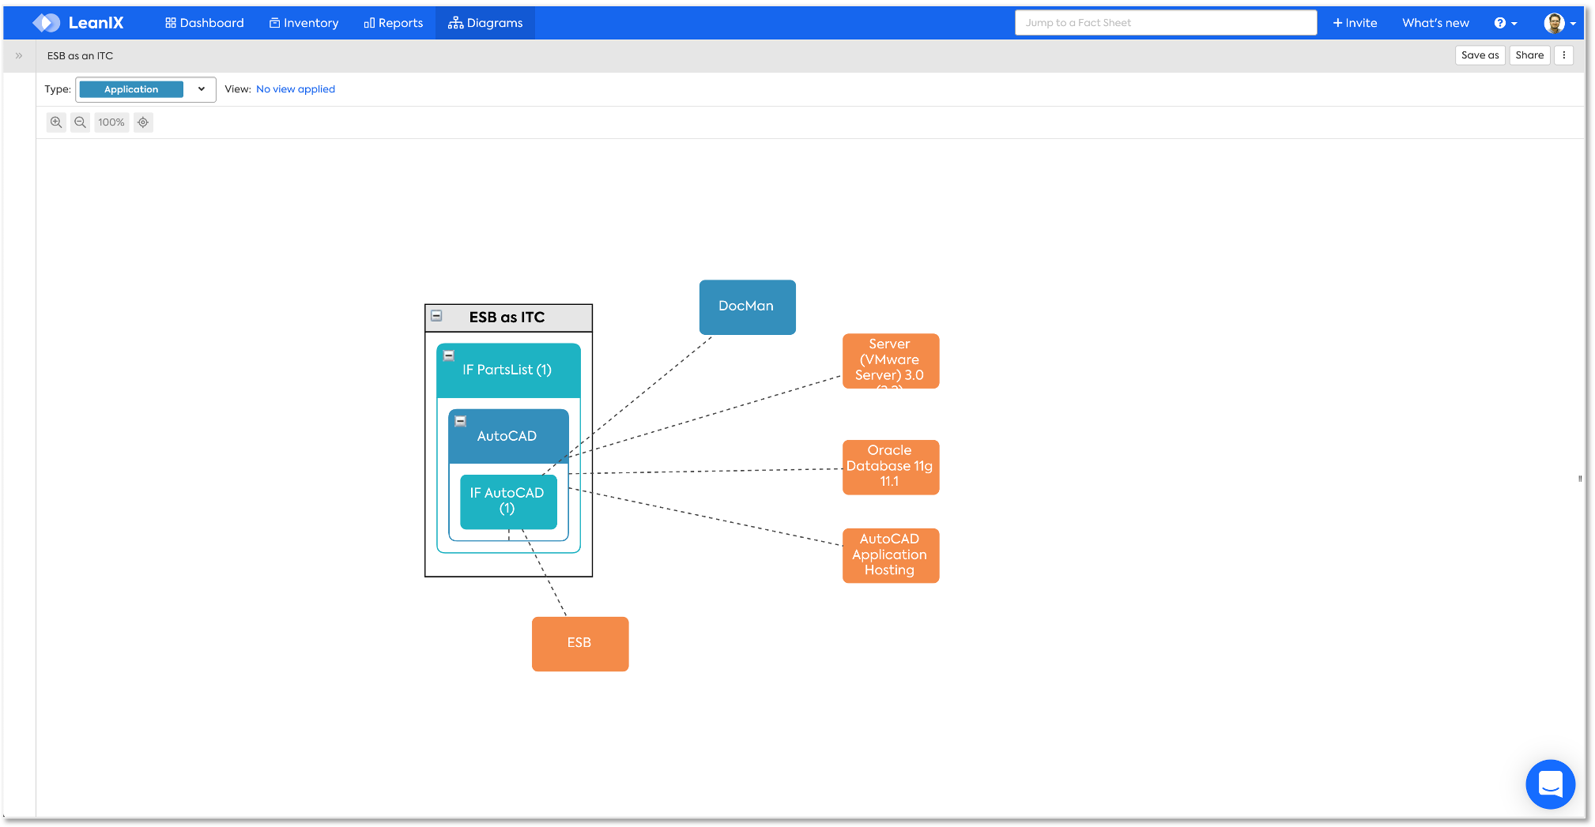Click the zoom out magnifier icon
1595x827 pixels.
click(80, 122)
